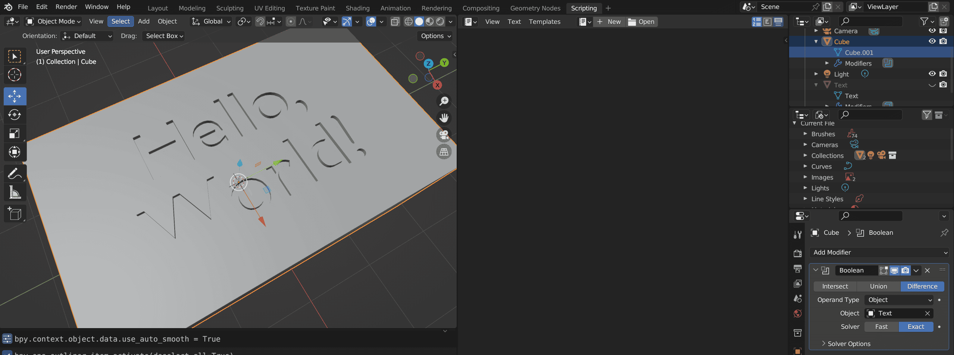Open the Add Modifier dropdown
The image size is (954, 355).
tap(879, 252)
